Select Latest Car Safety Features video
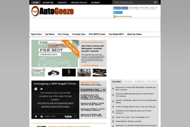Image resolution: width=190 pixels, height=127 pixels. [93, 109]
